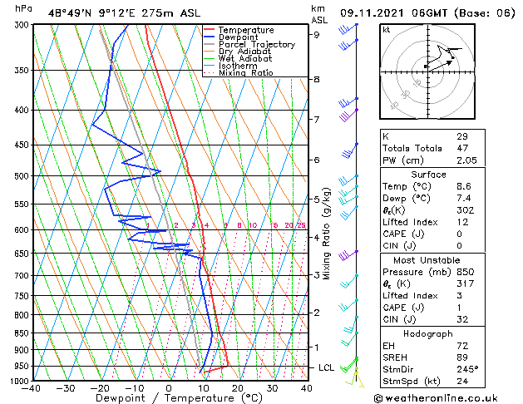This screenshot has width=523, height=404.
Task: Click the 500 hPa pressure axis label
Action: 23,176
